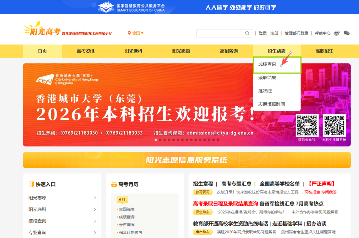
Task: Click the 本科生注册系统 QR code
Action: (x=334, y=125)
